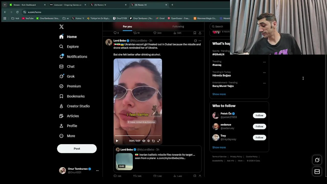Click the Creator Studio icon
327x184 pixels.
(61, 106)
